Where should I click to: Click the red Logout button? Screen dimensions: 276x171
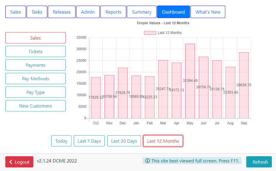(19, 162)
